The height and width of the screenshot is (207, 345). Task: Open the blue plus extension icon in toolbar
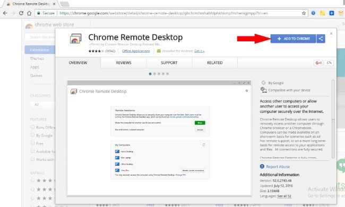pyautogui.click(x=332, y=13)
